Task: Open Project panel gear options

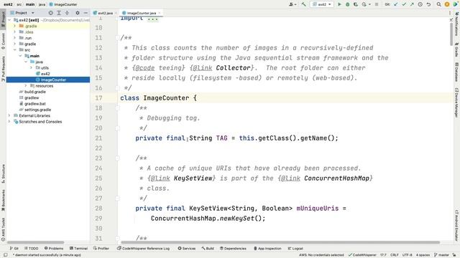Action: pyautogui.click(x=78, y=13)
